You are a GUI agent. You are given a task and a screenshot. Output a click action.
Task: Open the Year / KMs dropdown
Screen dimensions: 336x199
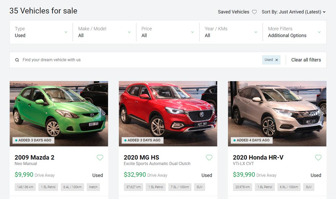(231, 32)
